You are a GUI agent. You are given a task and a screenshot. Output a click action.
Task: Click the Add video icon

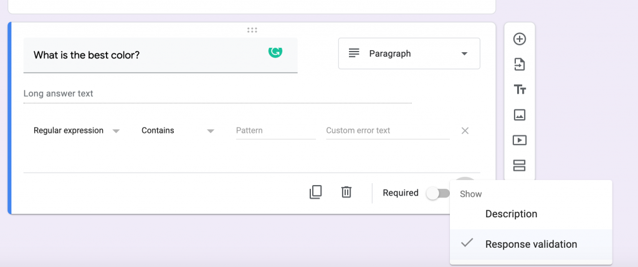[520, 140]
